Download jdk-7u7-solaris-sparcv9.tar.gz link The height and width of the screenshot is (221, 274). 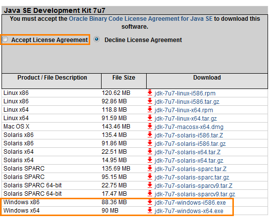coord(195,194)
